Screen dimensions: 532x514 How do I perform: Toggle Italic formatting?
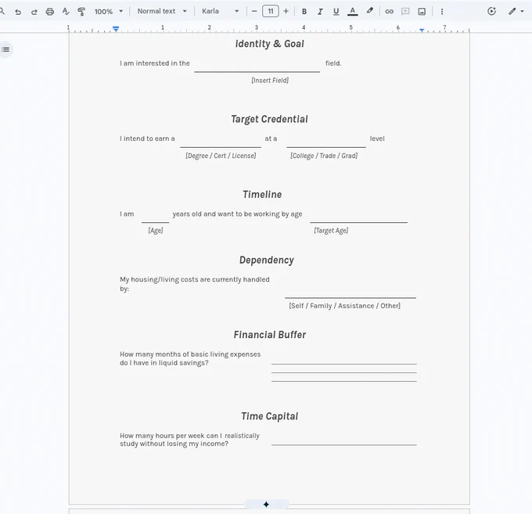pyautogui.click(x=320, y=12)
